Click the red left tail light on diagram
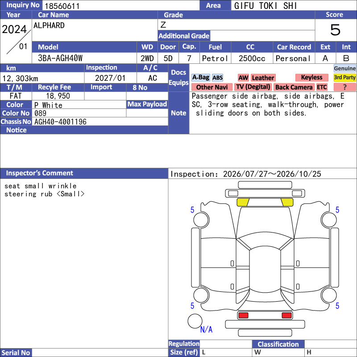 (243, 315)
